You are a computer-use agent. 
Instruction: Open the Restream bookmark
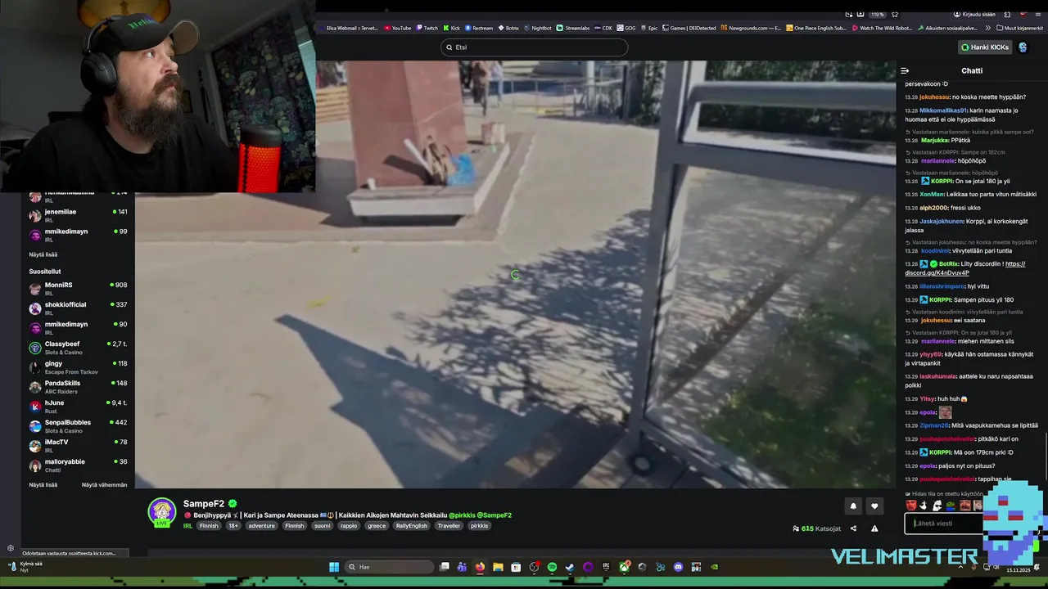[x=480, y=28]
